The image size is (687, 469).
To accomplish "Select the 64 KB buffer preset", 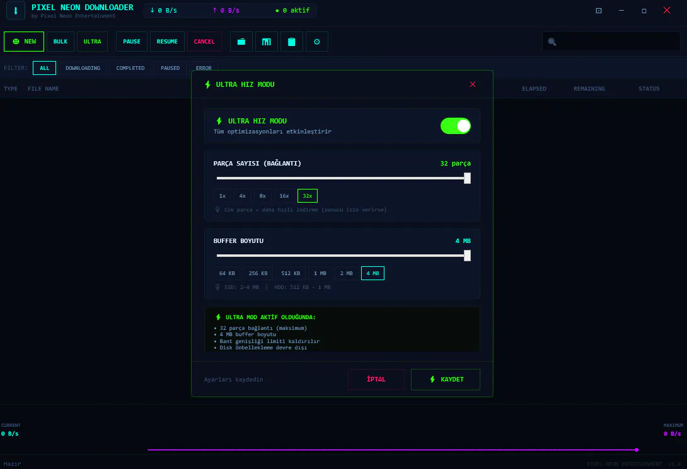I will [x=227, y=273].
